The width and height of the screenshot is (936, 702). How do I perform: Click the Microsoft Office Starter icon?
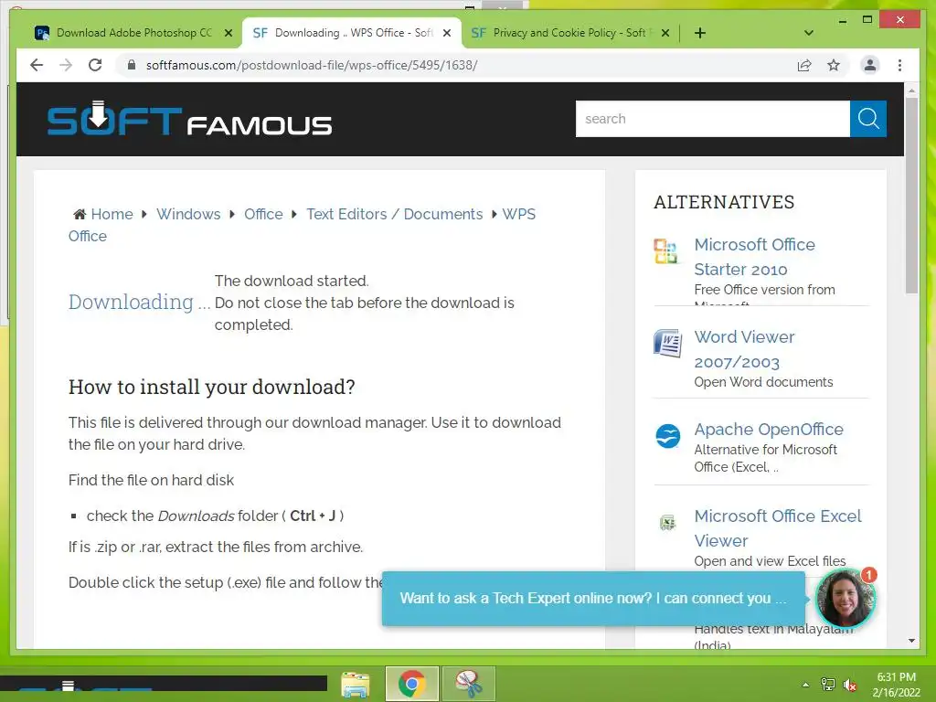(666, 250)
